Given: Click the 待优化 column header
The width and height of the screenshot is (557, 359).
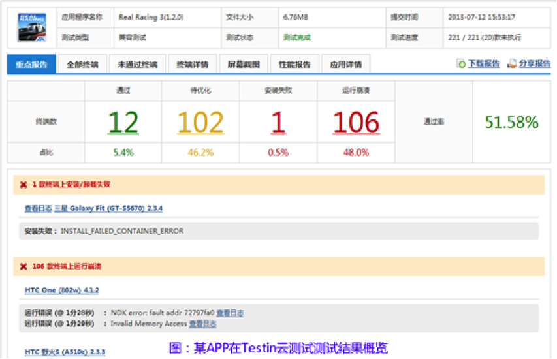Looking at the screenshot, I should [x=200, y=91].
